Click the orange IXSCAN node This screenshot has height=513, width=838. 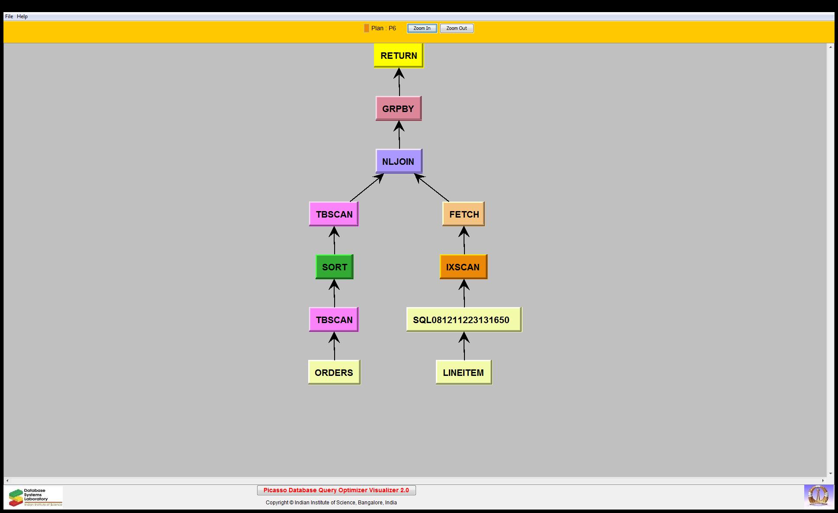[x=463, y=267]
